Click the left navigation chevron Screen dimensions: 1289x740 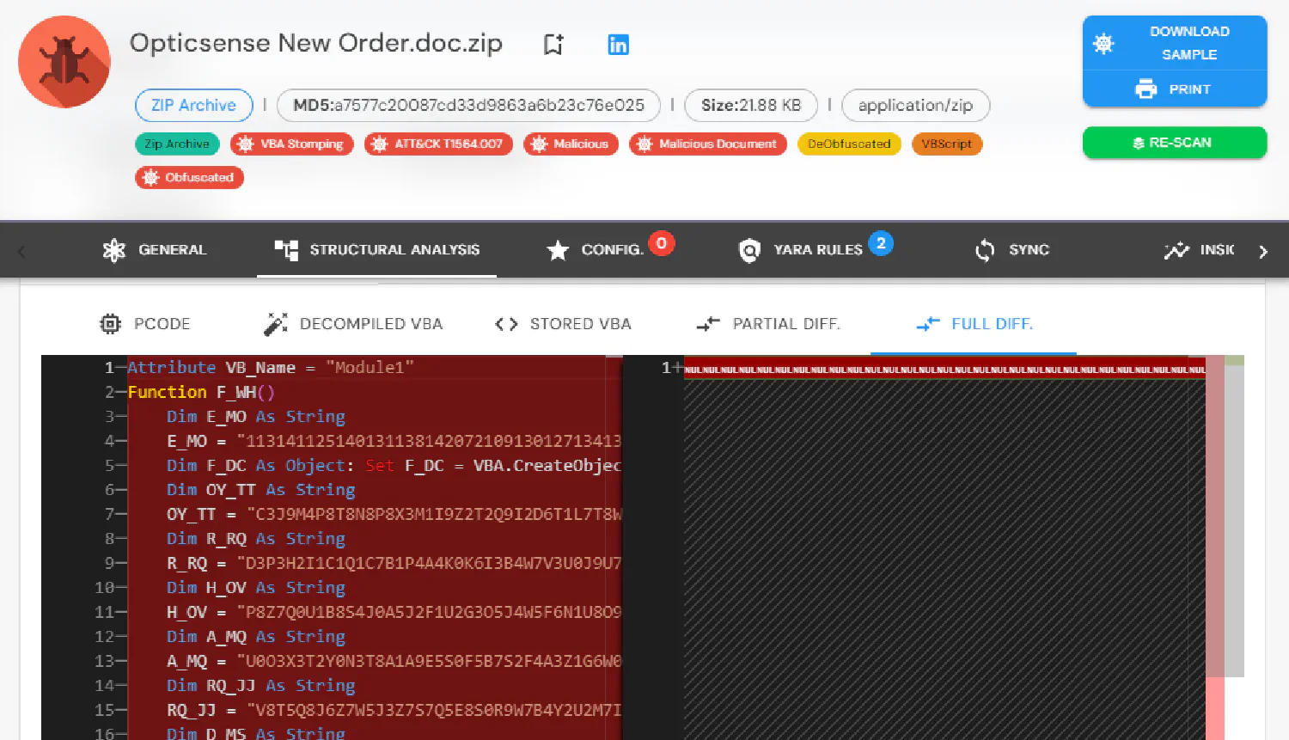click(19, 250)
